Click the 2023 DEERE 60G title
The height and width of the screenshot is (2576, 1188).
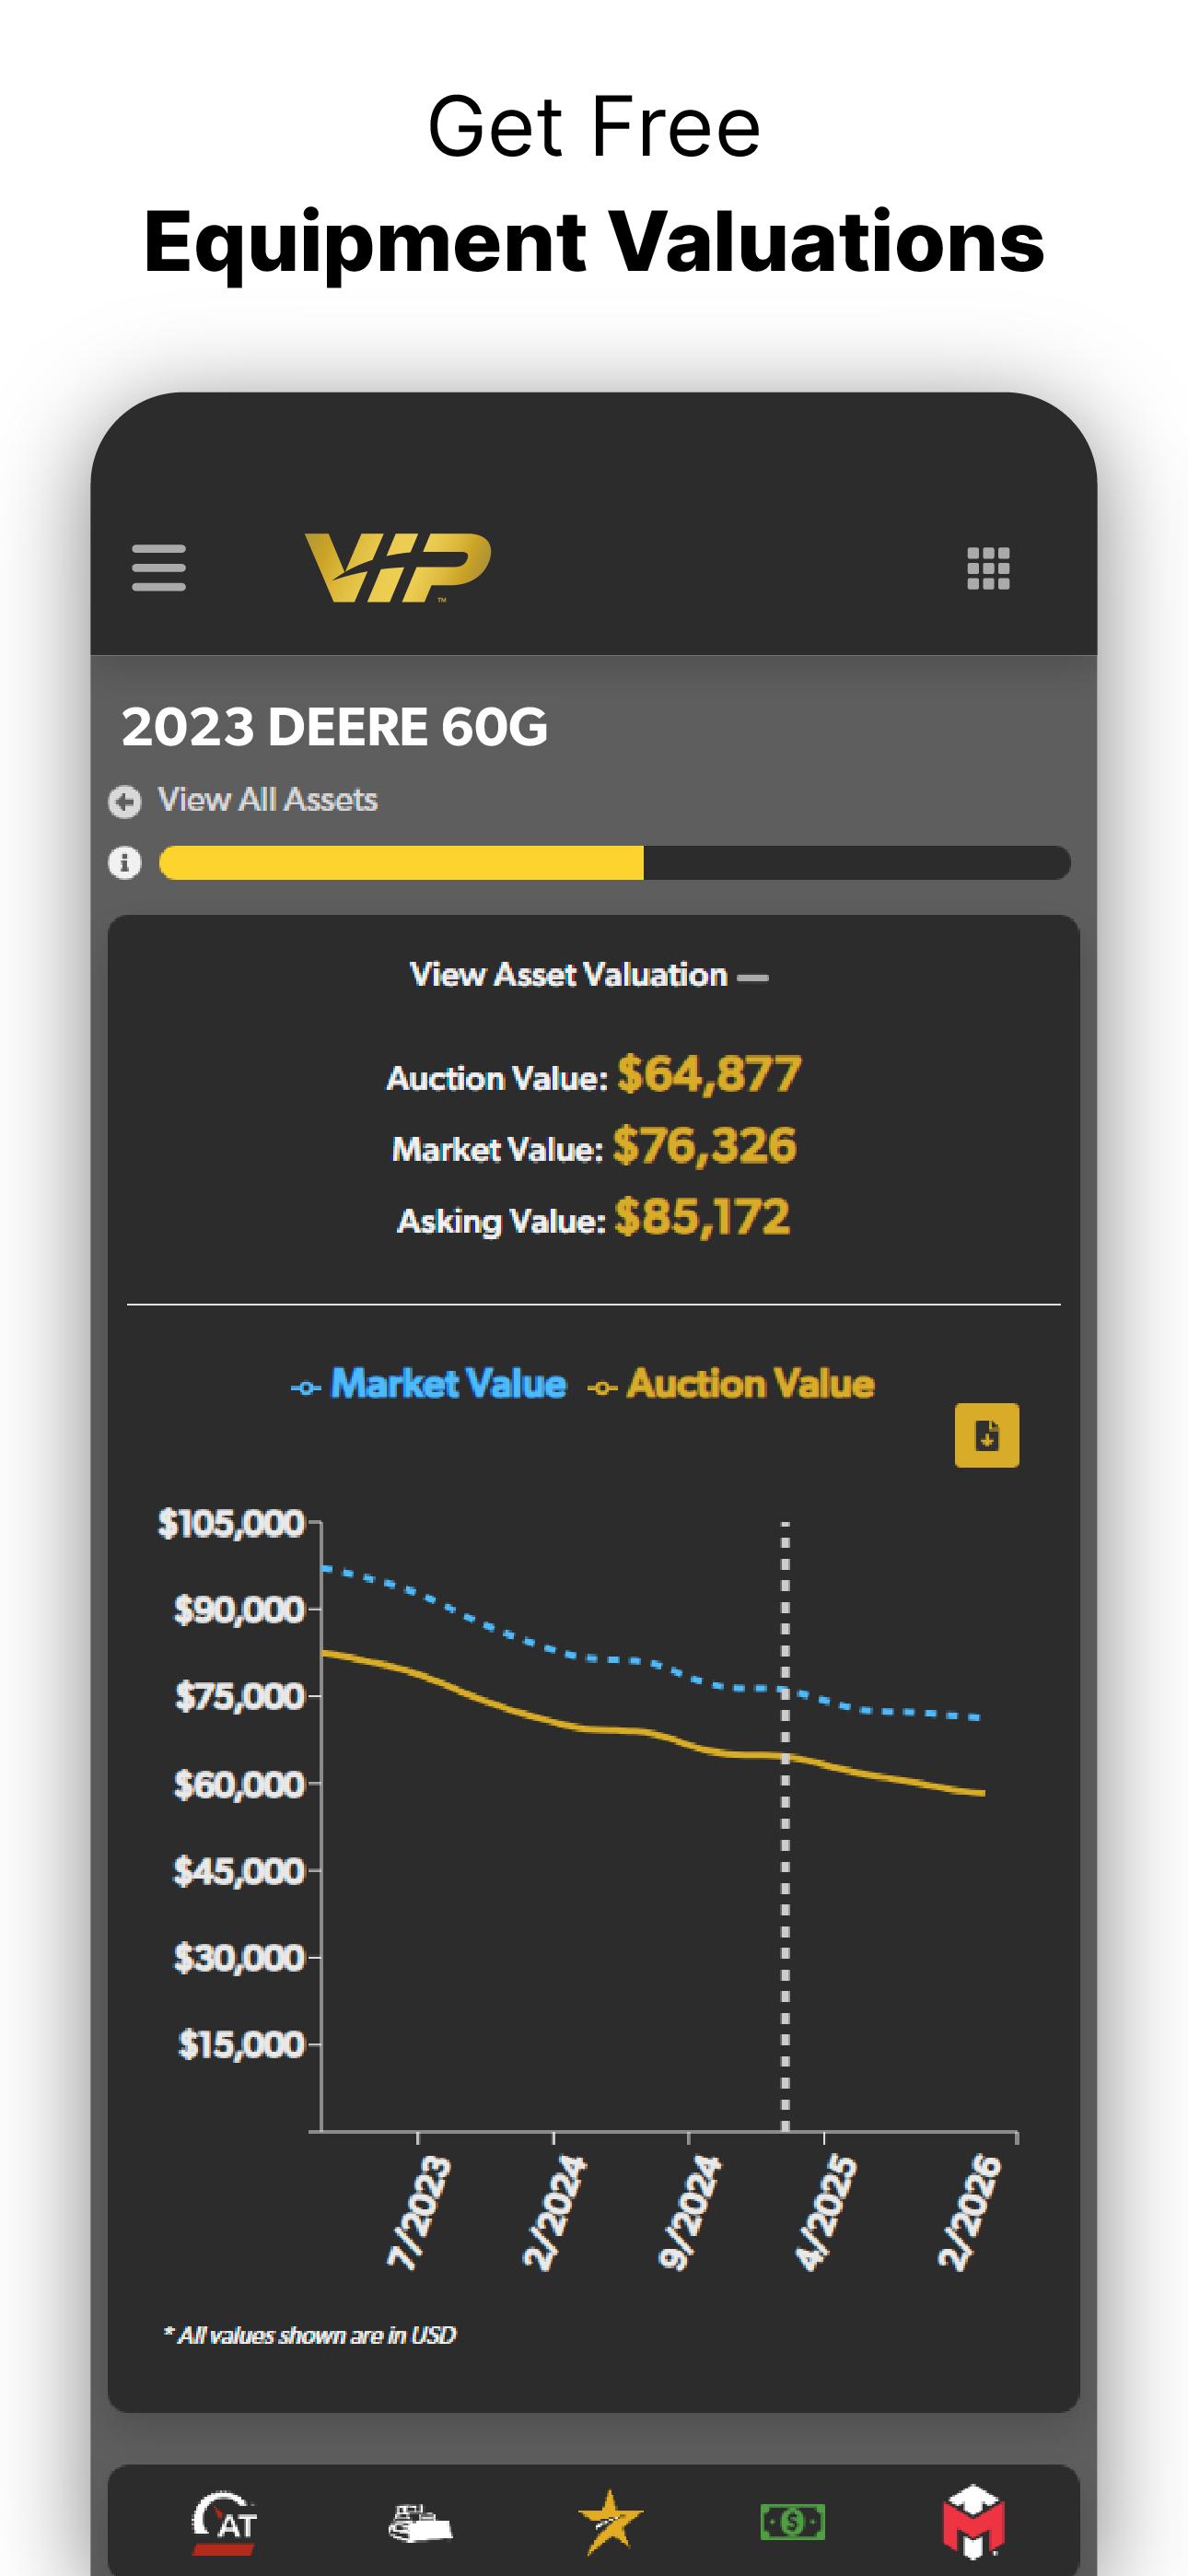click(334, 727)
